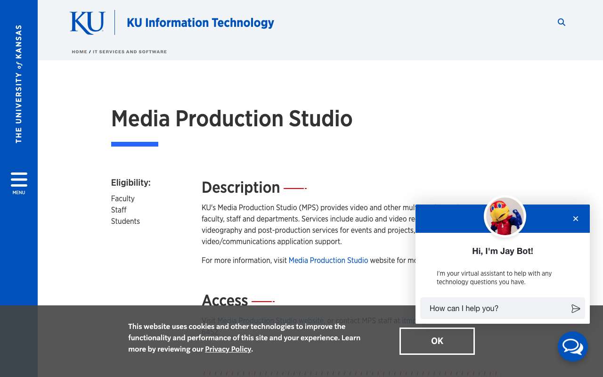Click the KU logo
603x377 pixels.
pos(87,23)
